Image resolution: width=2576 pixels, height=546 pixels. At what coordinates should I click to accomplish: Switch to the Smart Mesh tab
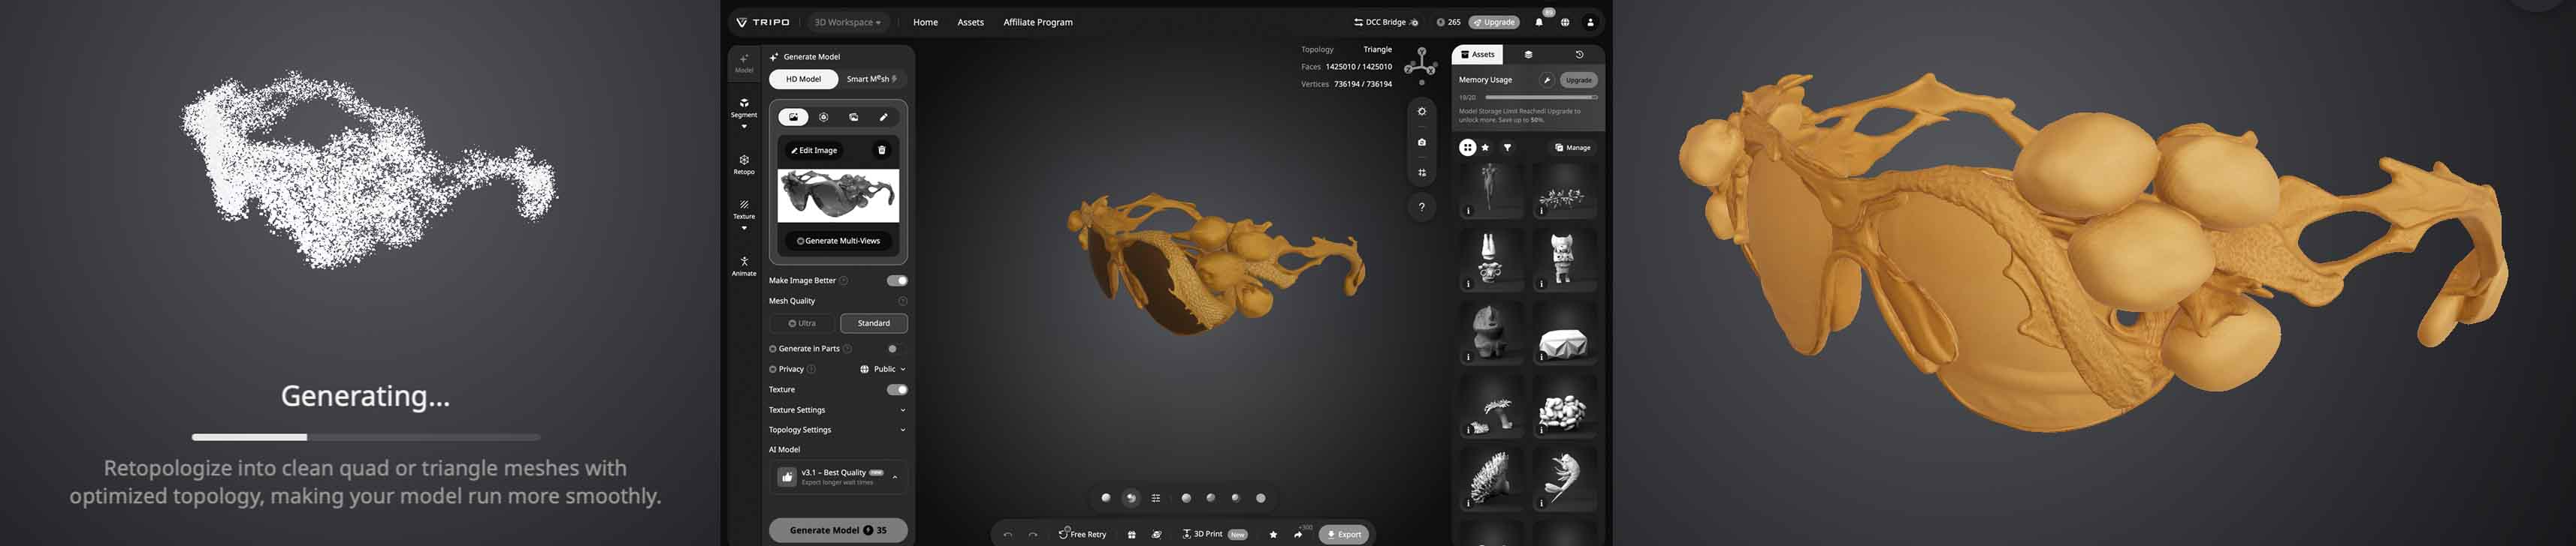click(871, 79)
